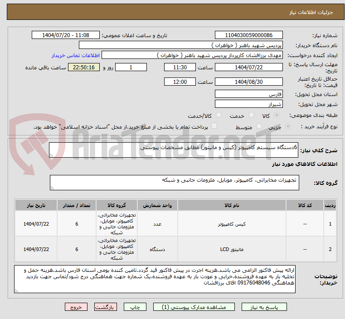
Task: Click the اطلاعات کالاهای مورد نیاز heading
Action: tap(305, 164)
